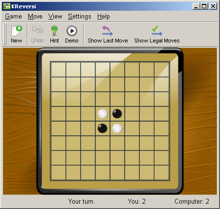Start Demo mode with play icon
The height and width of the screenshot is (209, 220).
pyautogui.click(x=72, y=31)
